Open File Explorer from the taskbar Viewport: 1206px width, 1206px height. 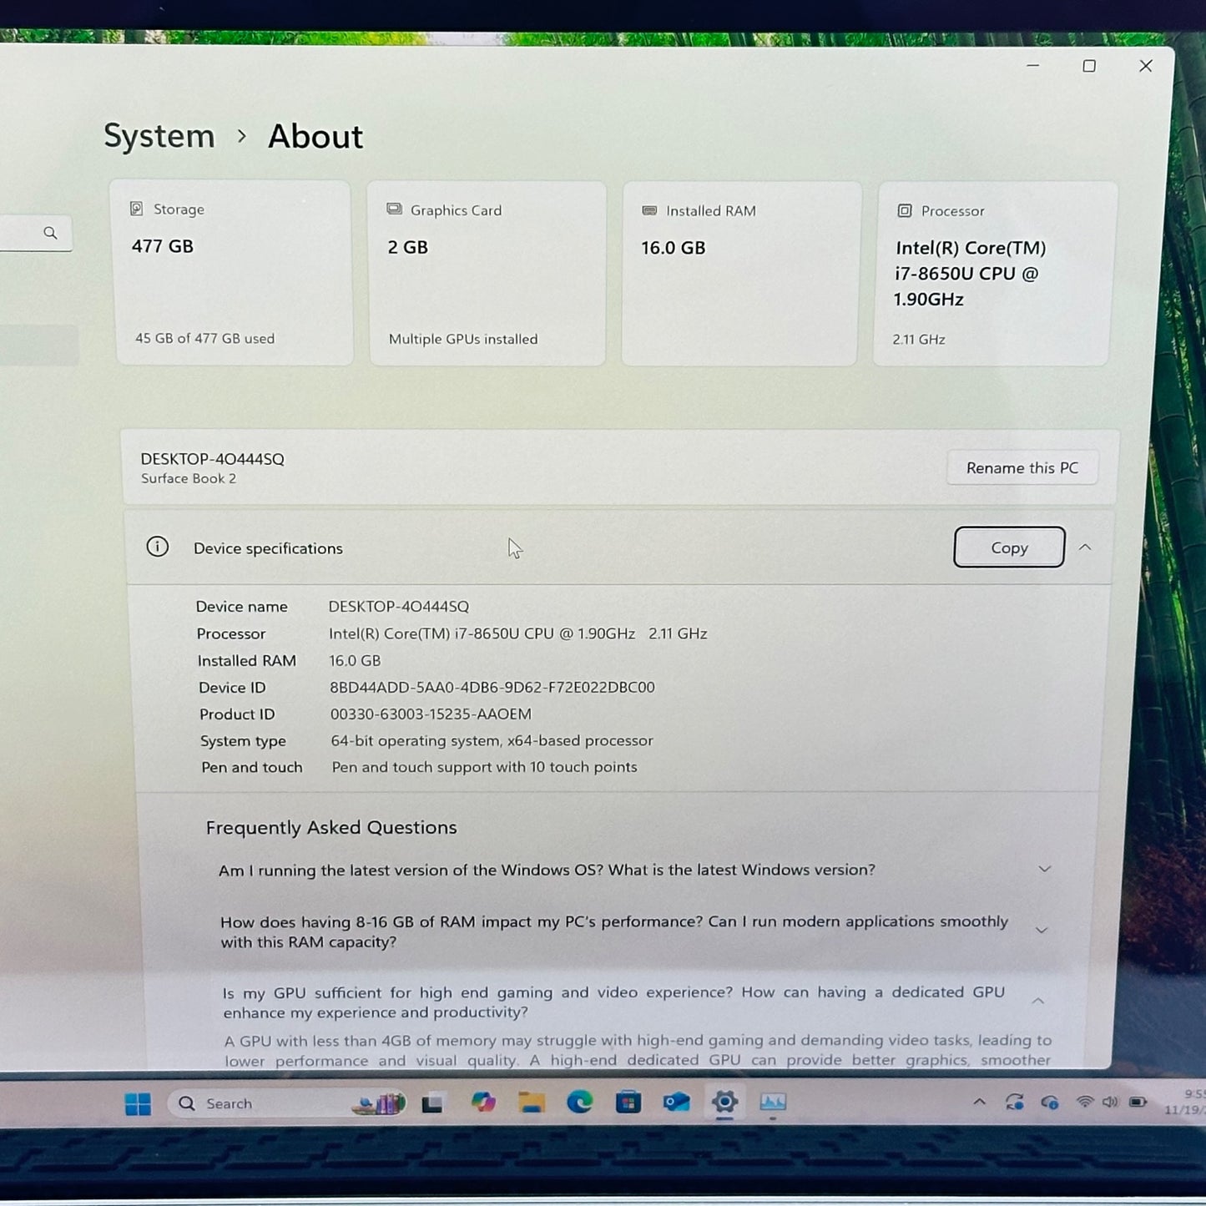point(531,1103)
